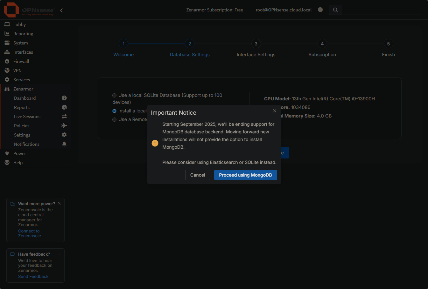Click the Firewall flame icon in sidebar

[7, 61]
